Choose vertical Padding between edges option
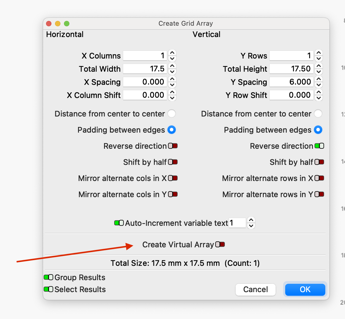Screen dimensions: 345x319 click(318, 130)
